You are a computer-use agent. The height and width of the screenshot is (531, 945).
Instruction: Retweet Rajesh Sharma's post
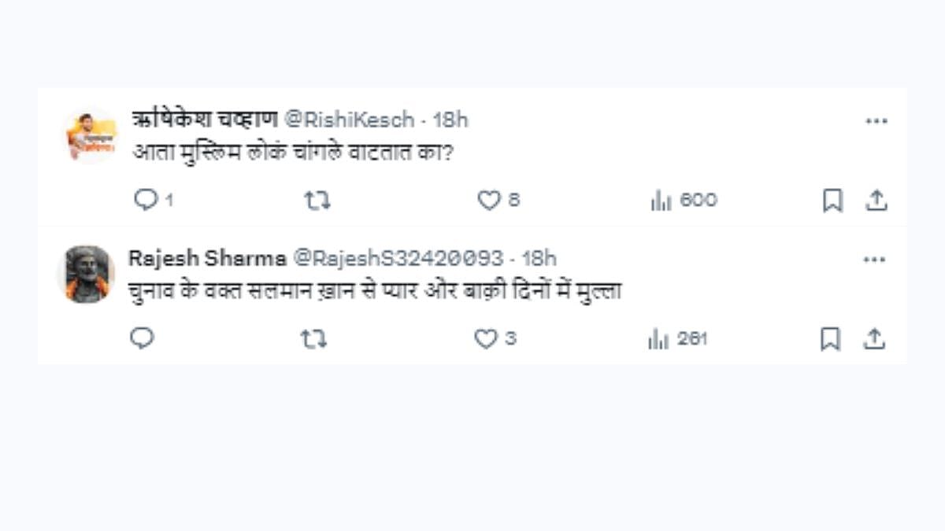pyautogui.click(x=313, y=339)
